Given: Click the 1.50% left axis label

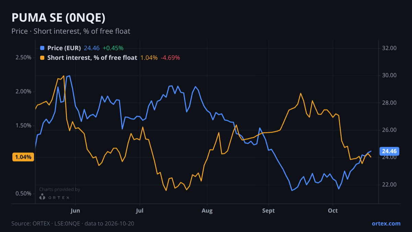Looking at the screenshot, I should [x=23, y=125].
